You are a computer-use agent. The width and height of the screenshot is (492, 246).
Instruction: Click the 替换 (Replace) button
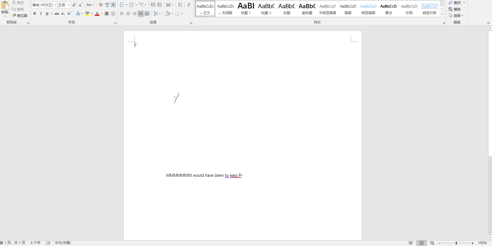tap(455, 9)
